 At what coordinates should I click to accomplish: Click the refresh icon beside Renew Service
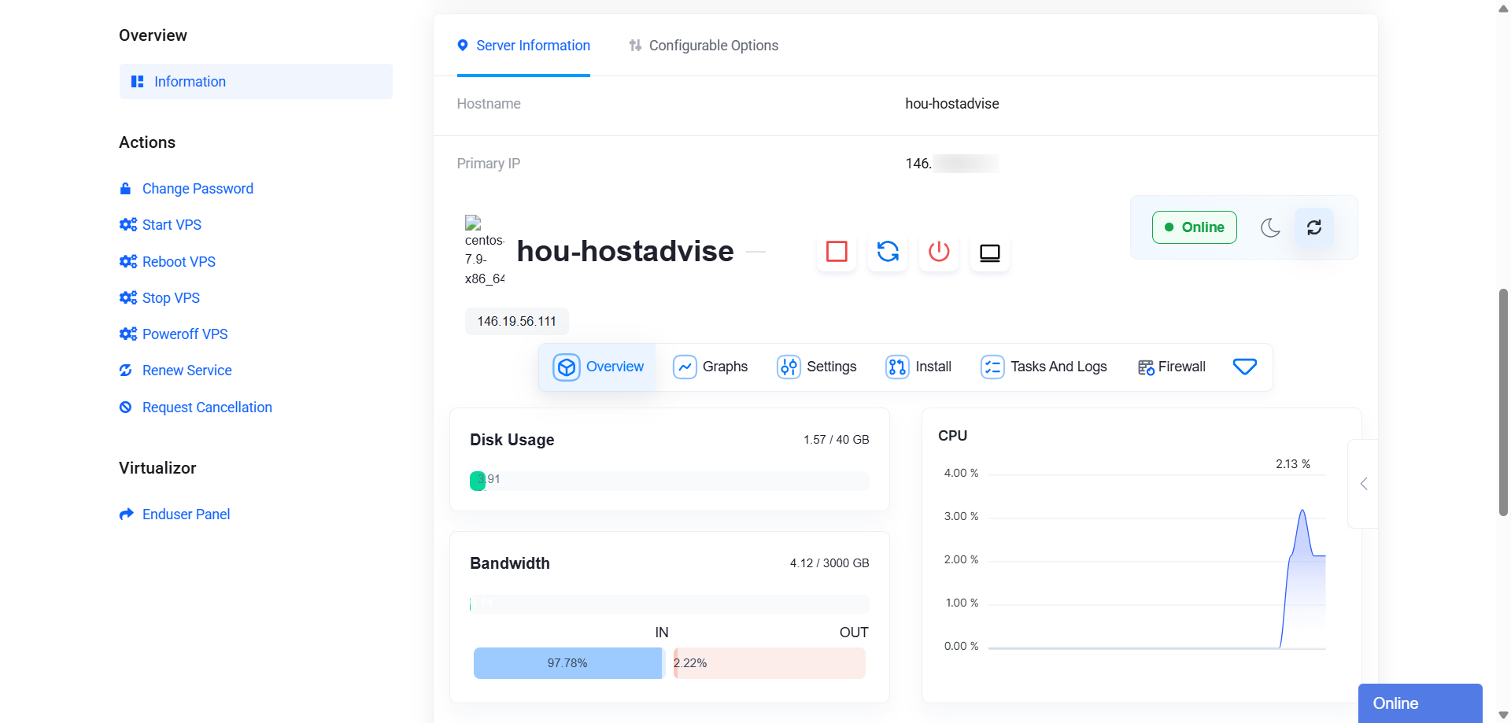click(x=125, y=371)
